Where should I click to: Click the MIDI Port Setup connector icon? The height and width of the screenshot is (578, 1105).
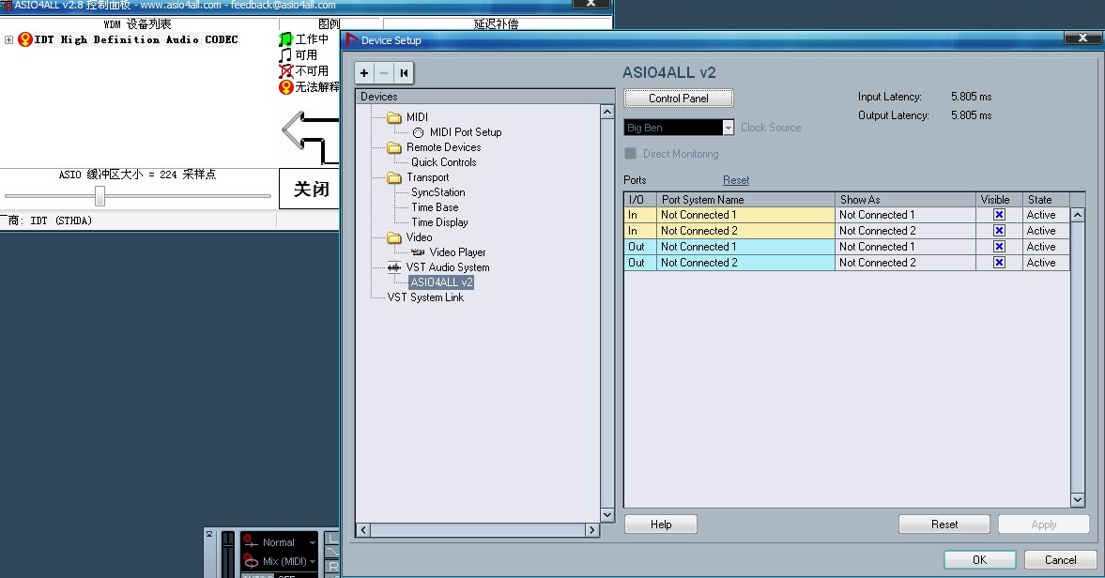click(418, 132)
